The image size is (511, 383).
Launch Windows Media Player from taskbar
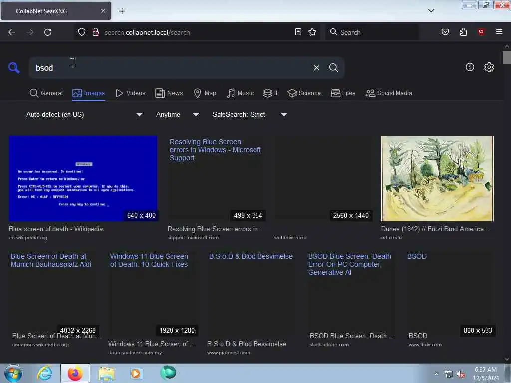(136, 373)
